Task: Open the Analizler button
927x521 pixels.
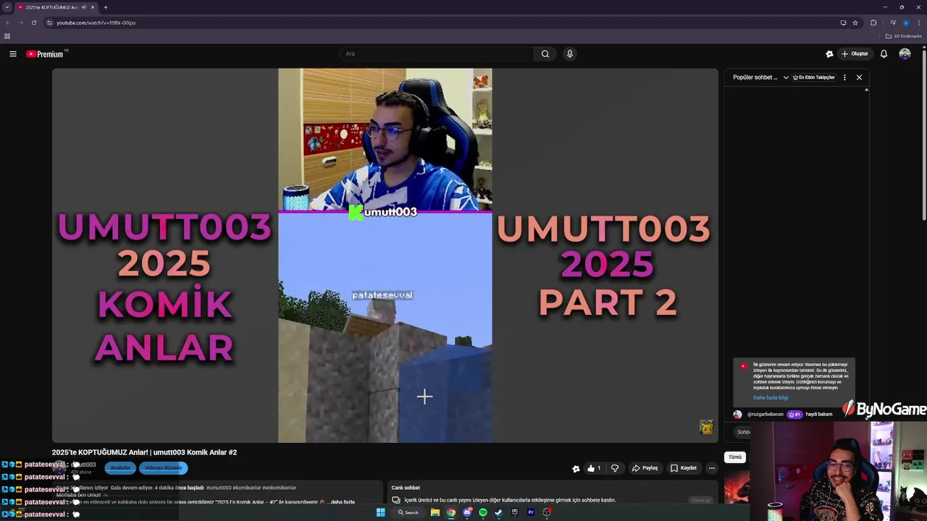Action: 120,468
